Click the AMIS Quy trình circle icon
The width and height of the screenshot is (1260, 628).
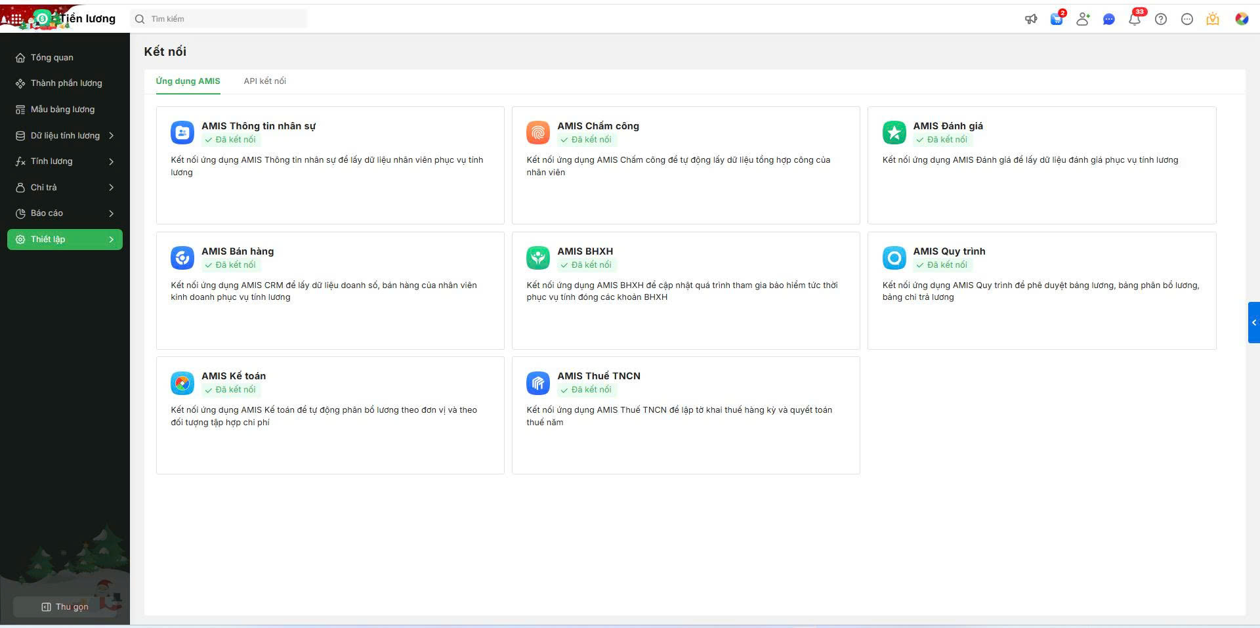click(894, 258)
